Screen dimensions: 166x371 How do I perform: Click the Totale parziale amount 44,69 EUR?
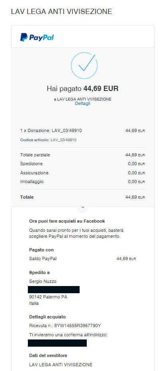[135, 155]
